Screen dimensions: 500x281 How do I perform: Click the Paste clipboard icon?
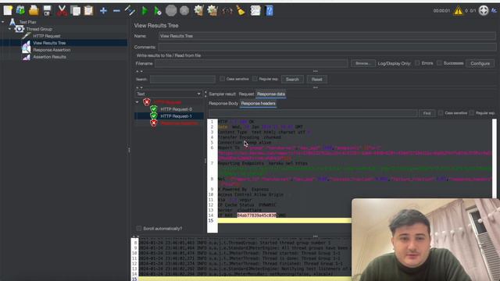[88, 10]
